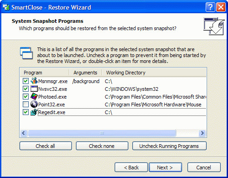Viewport: 228px width, 178px height.
Task: Click the horizontal scrollbar right arrow
Action: click(x=202, y=133)
